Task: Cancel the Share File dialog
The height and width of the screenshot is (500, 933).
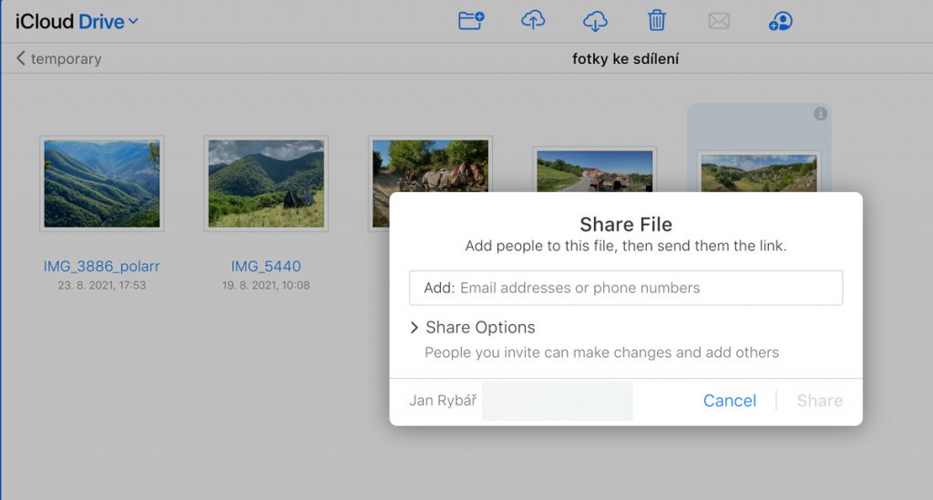Action: click(729, 401)
